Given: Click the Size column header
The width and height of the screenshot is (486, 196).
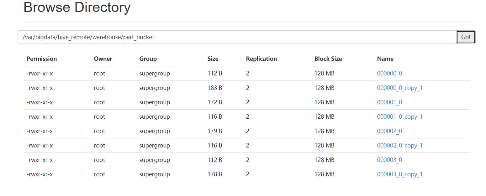Looking at the screenshot, I should pyautogui.click(x=213, y=59).
